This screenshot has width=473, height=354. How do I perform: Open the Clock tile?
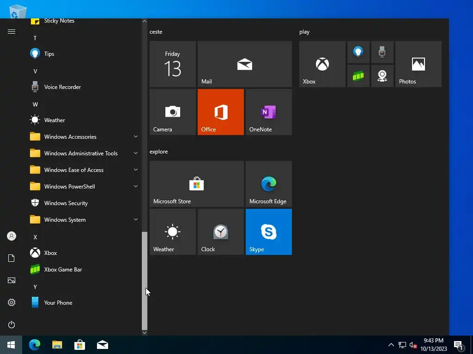220,232
